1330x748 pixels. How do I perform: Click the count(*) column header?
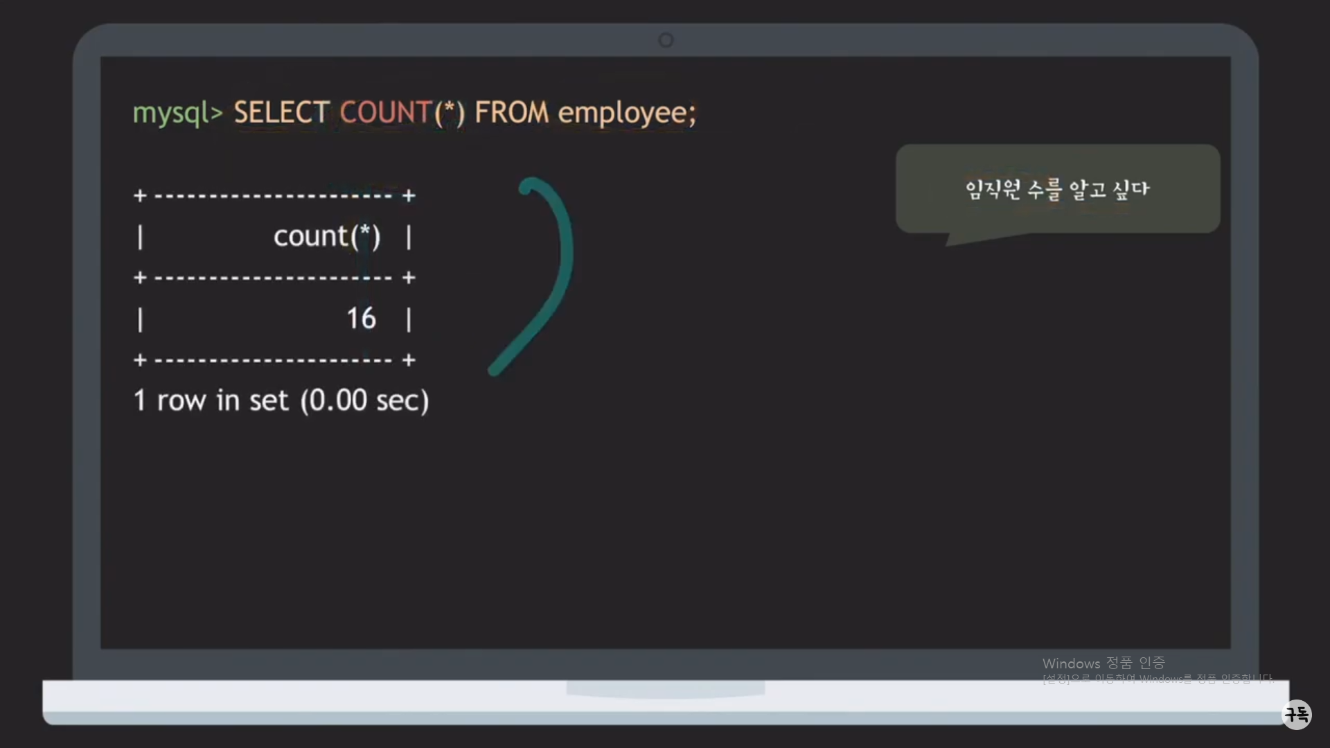point(327,237)
